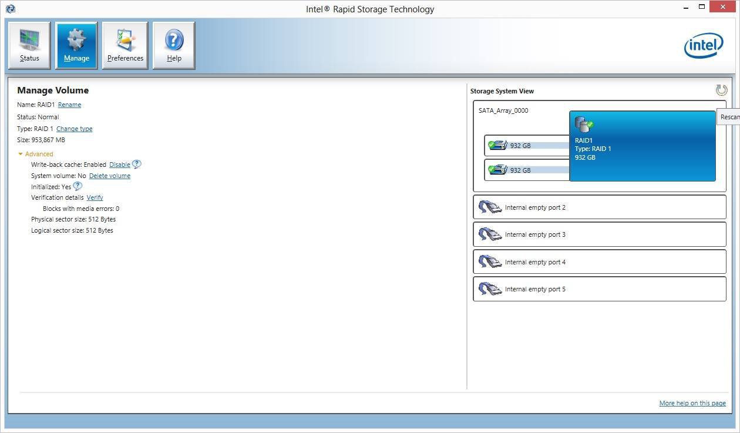Maximize the Intel Rapid Storage window
The image size is (740, 433).
(701, 7)
